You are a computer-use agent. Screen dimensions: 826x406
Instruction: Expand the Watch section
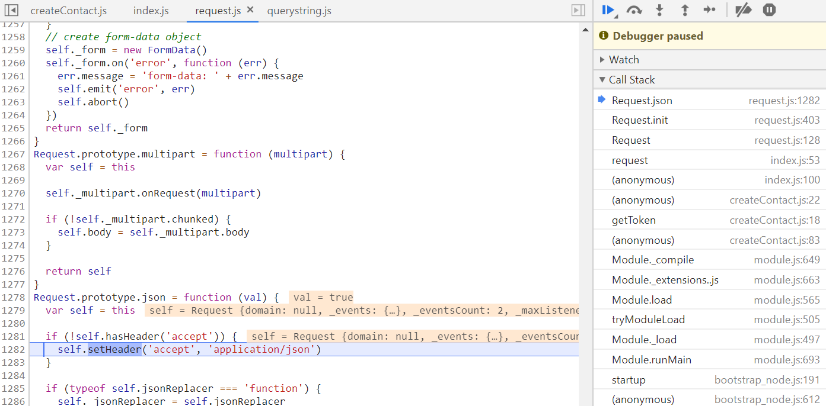coord(710,60)
